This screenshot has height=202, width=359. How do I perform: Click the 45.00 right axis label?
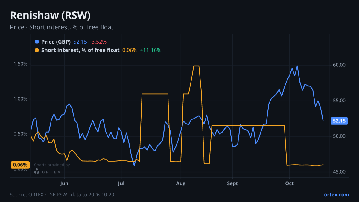[339, 172]
